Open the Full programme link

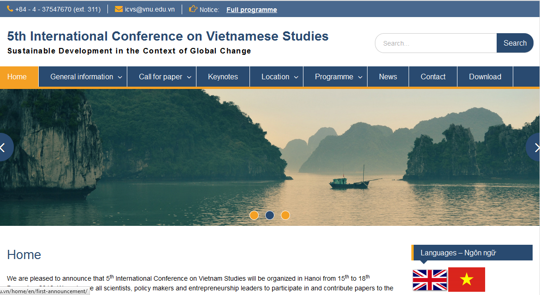click(x=251, y=10)
